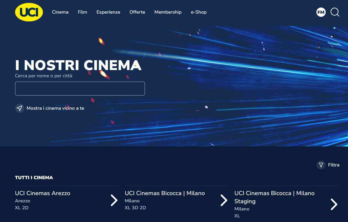Click the location arrow icon
This screenshot has height=222, width=348.
click(20, 108)
